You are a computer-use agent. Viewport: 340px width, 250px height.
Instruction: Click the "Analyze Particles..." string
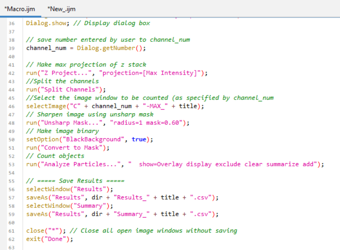point(81,164)
